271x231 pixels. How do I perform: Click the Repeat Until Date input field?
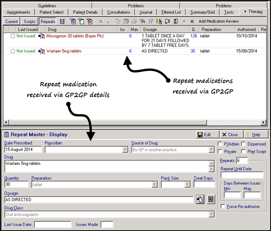pyautogui.click(x=242, y=175)
